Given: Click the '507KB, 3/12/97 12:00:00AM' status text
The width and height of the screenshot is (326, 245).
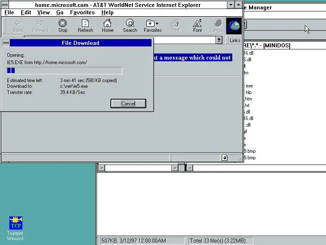Looking at the screenshot, I should (x=134, y=241).
